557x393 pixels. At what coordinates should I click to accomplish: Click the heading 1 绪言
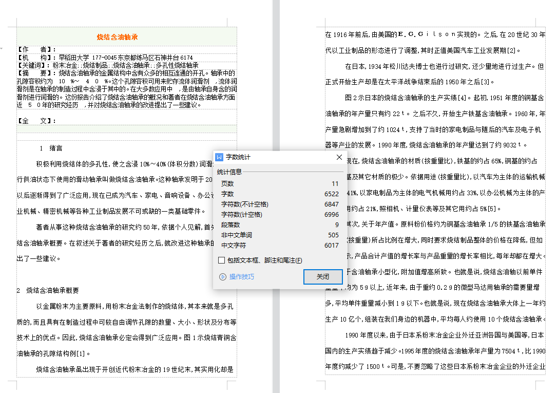(51, 148)
